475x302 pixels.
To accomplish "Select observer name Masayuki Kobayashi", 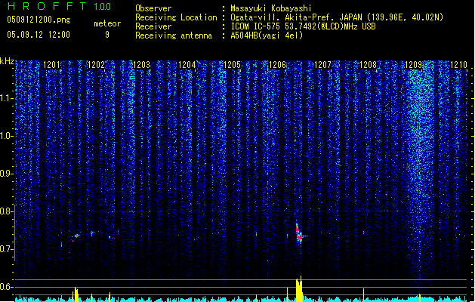I will coord(271,8).
